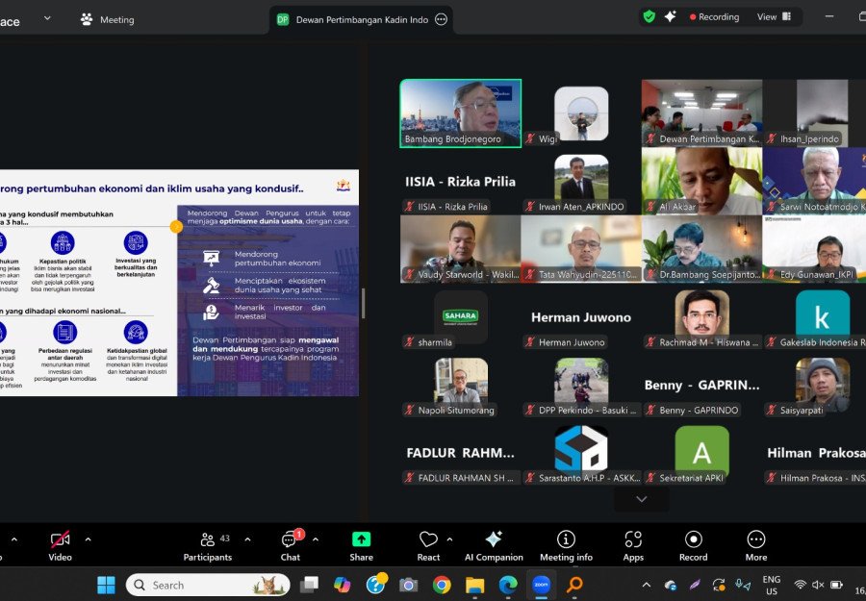This screenshot has width=866, height=601.
Task: Open the View layout options
Action: click(774, 16)
